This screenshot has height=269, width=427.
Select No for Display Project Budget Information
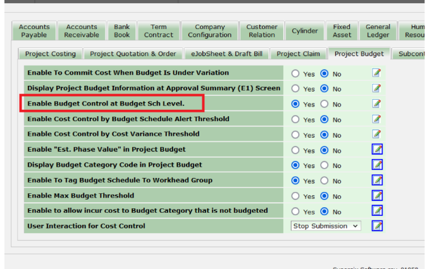pyautogui.click(x=324, y=88)
